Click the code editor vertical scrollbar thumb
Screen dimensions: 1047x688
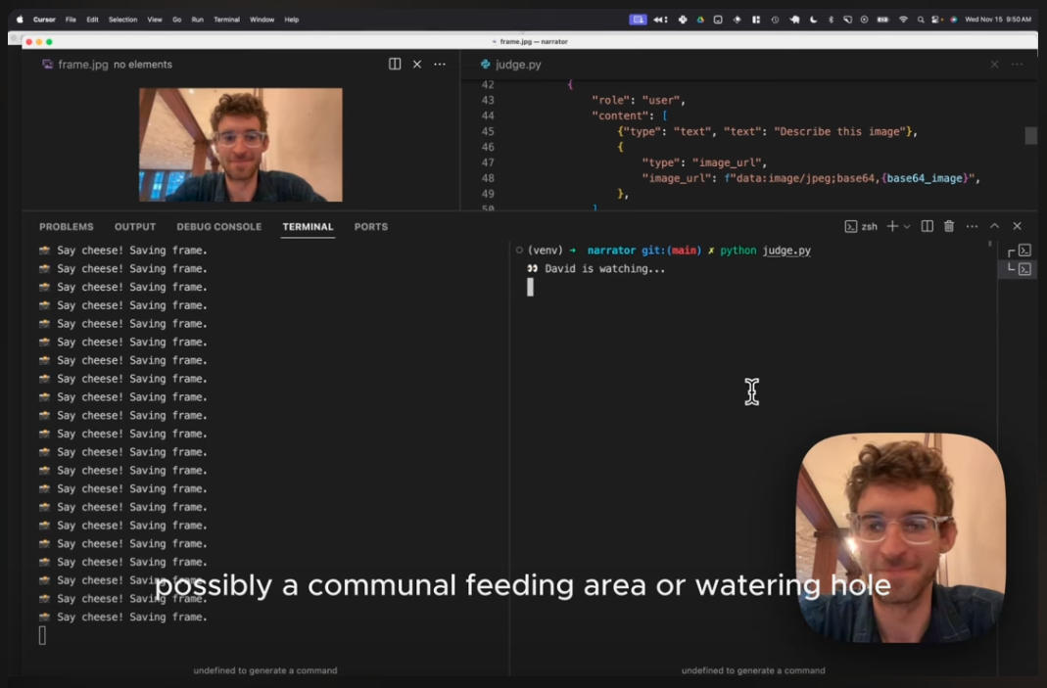1030,136
